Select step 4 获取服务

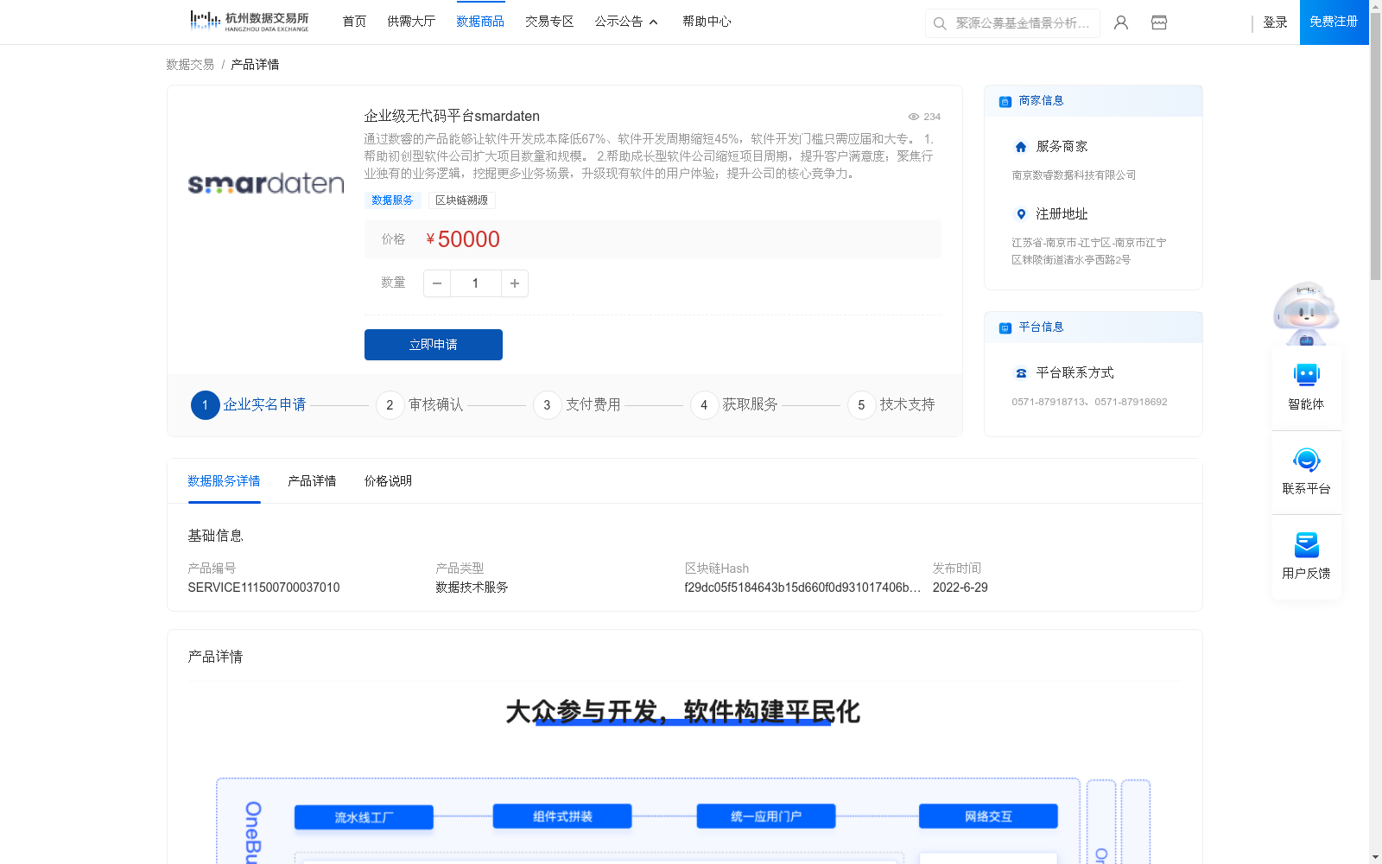734,405
